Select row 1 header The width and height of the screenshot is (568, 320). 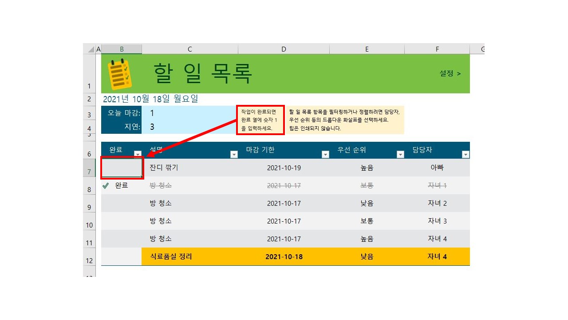pos(89,74)
